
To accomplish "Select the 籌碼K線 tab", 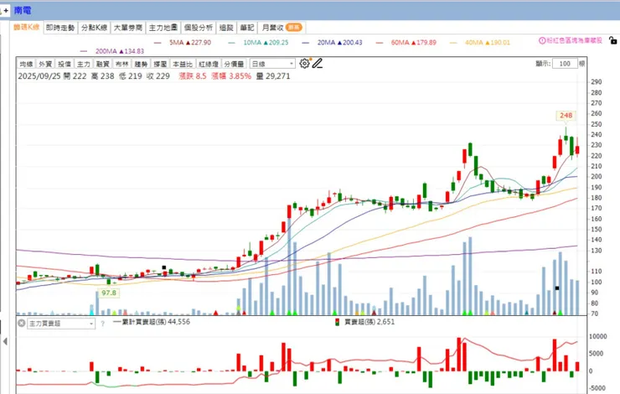I will click(x=27, y=28).
